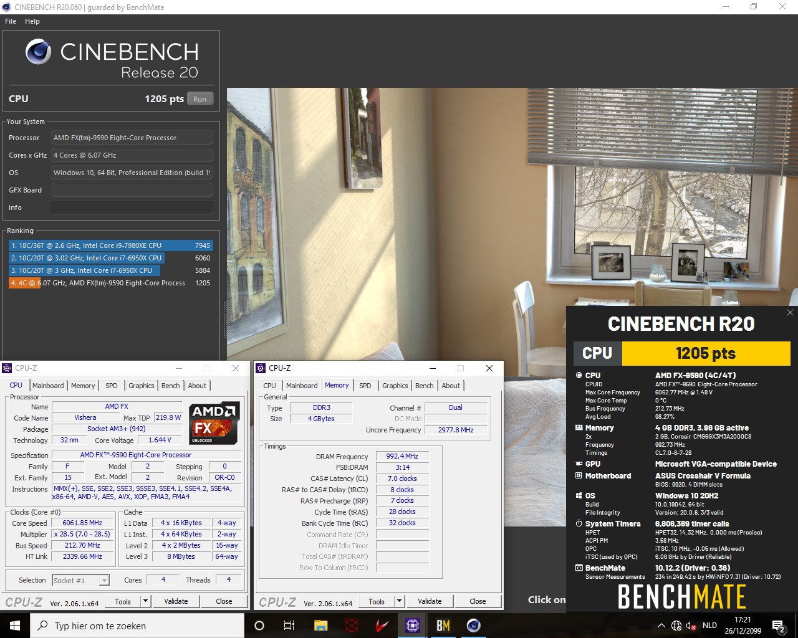Select ranking entry Intel Core i9-7980XE
The height and width of the screenshot is (638, 798).
click(x=110, y=245)
